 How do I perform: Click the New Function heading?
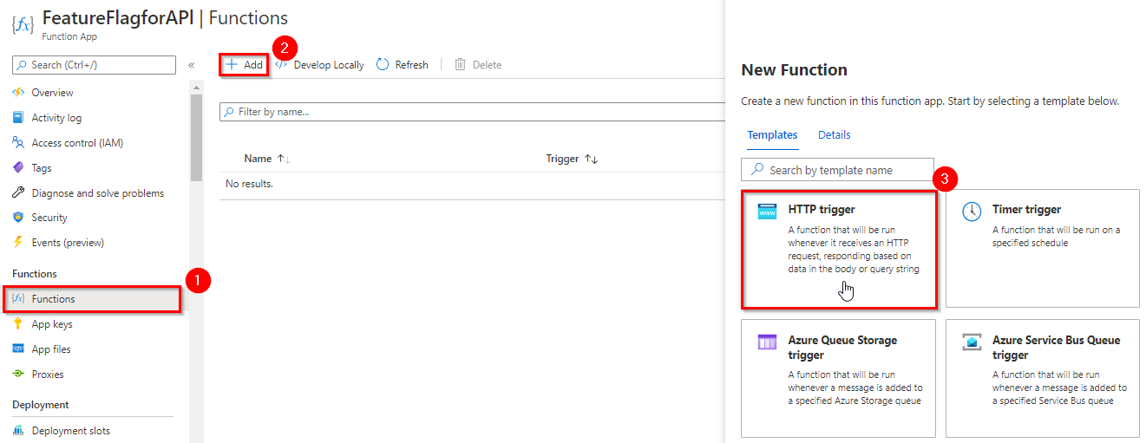pos(795,70)
